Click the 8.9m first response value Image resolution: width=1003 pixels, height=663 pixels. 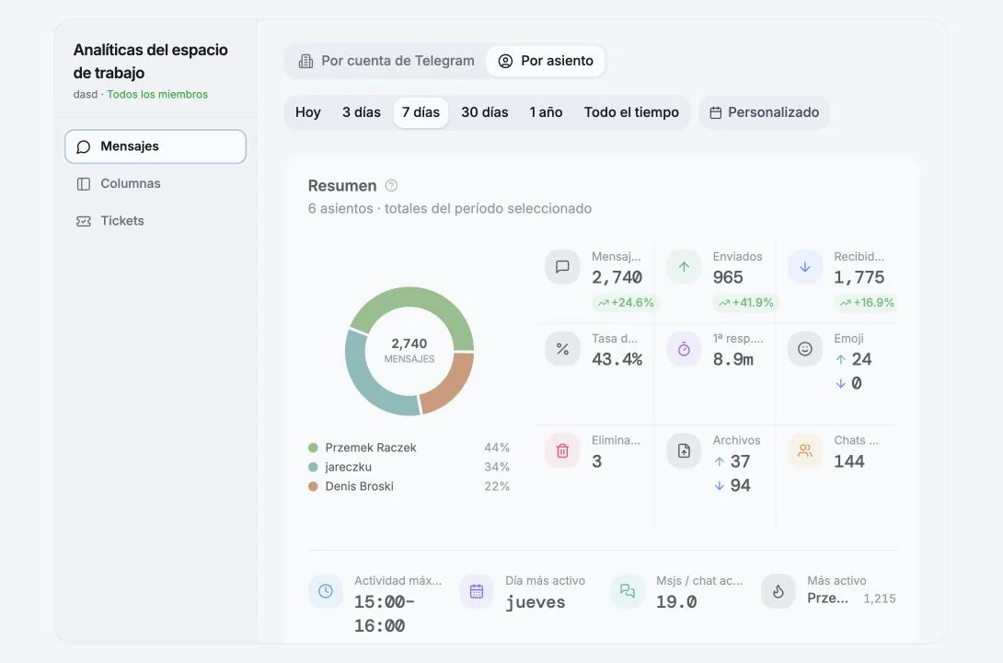click(x=733, y=359)
